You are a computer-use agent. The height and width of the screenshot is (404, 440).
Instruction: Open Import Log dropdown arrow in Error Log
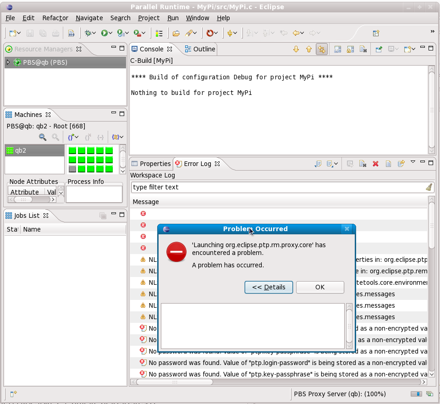pyautogui.click(x=336, y=164)
